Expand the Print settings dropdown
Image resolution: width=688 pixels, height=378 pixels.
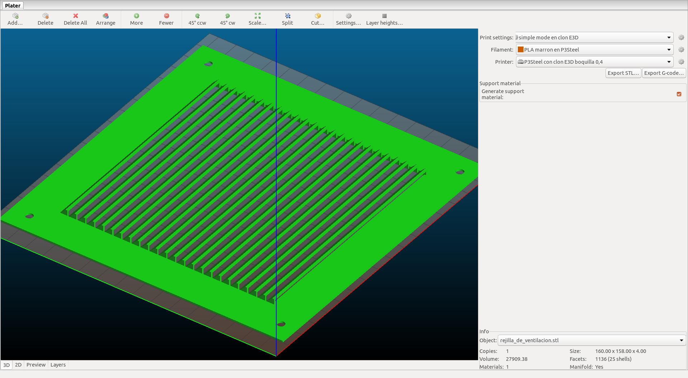[x=669, y=38]
